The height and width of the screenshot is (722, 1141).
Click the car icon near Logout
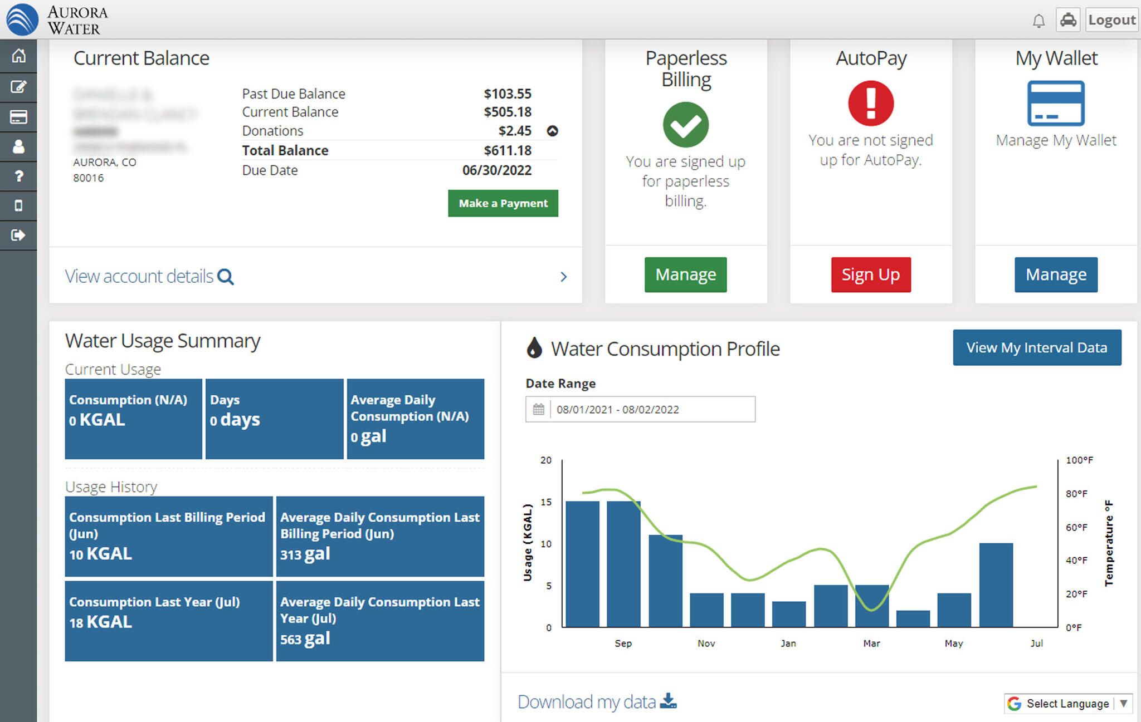pos(1068,20)
